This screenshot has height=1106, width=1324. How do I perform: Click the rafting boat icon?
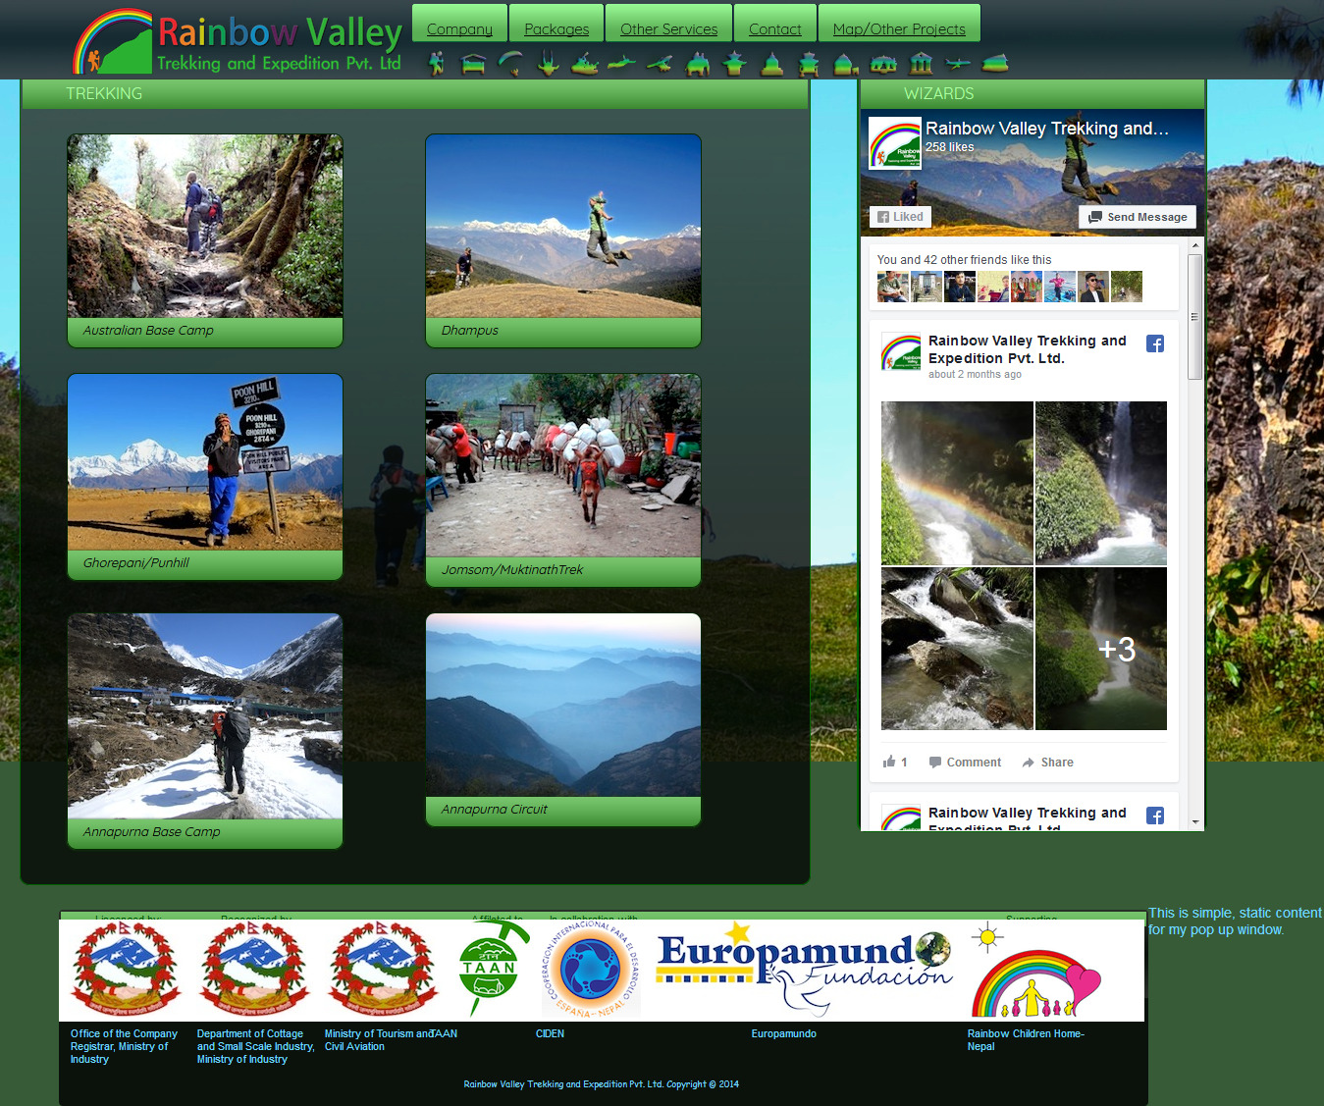585,65
